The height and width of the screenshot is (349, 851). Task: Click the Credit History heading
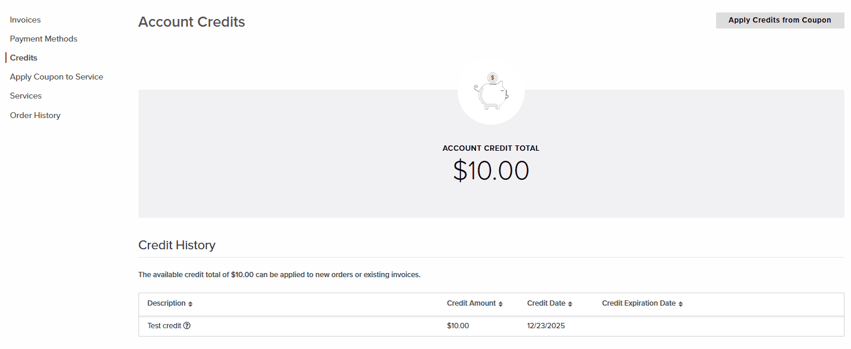(176, 245)
